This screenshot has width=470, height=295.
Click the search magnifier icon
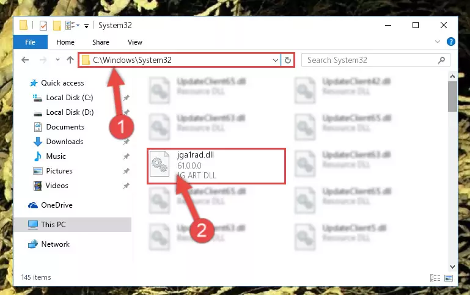coord(441,60)
